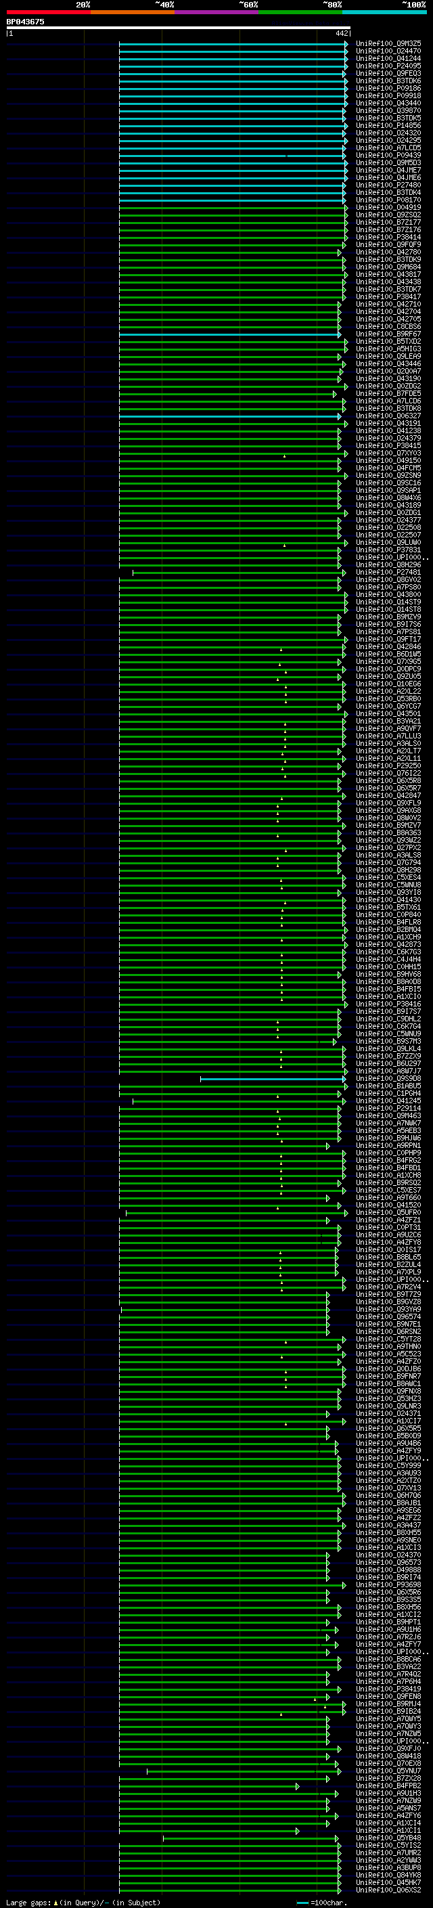Open the UniRef100_Q9M5D3 entry
Screen dimensions: 433x1908
(388, 163)
